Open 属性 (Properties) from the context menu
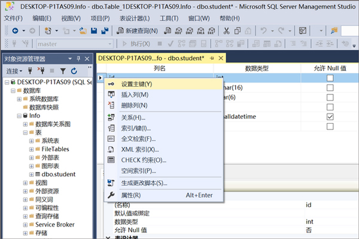This screenshot has height=239, width=359. pos(130,195)
